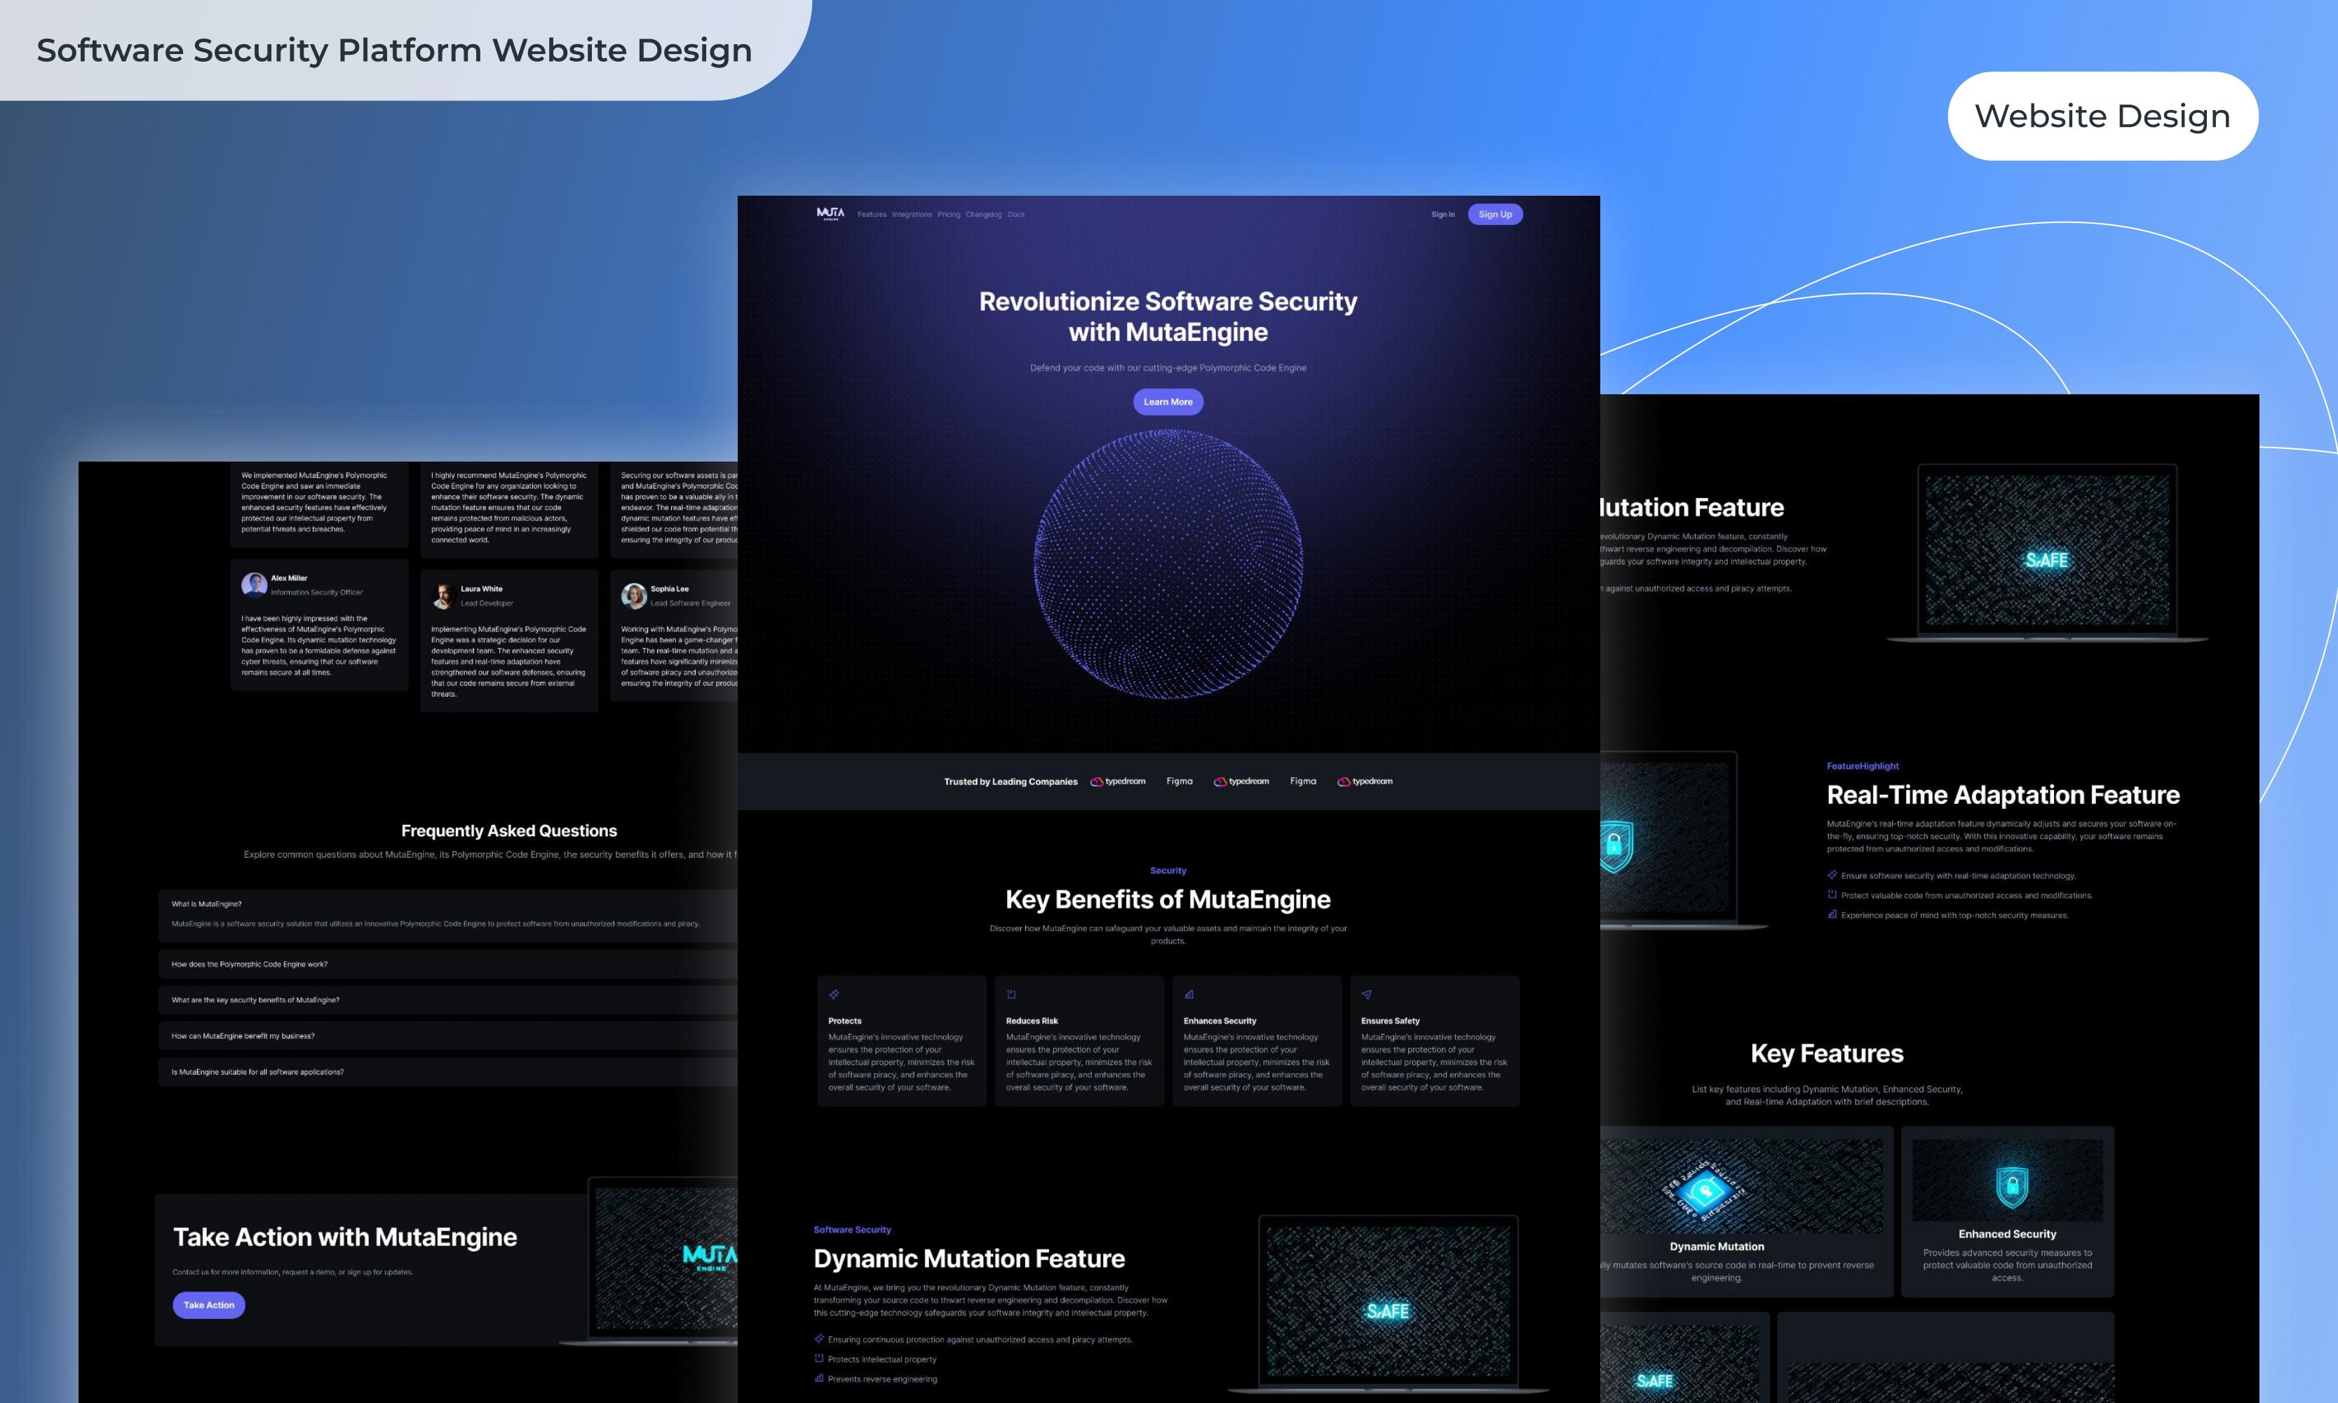Viewport: 2338px width, 1403px height.
Task: Go to the Changelog nav item
Action: point(983,215)
